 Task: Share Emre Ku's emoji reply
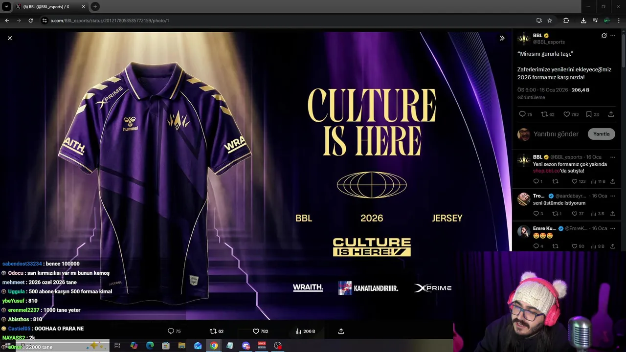[612, 246]
